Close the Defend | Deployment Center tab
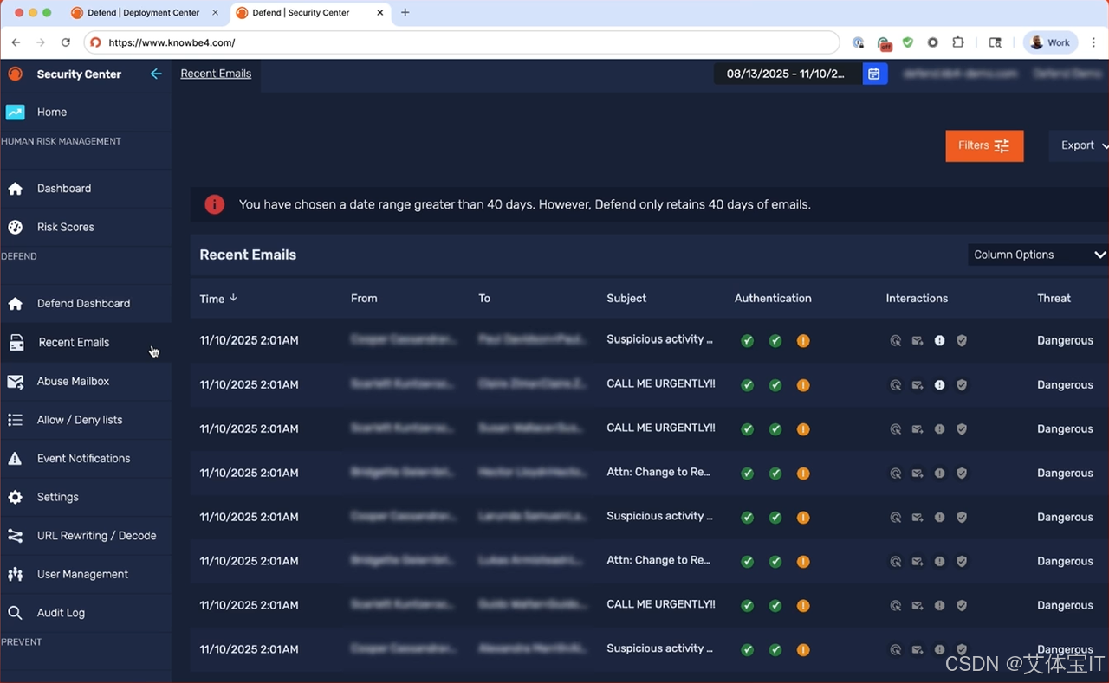 click(x=215, y=13)
